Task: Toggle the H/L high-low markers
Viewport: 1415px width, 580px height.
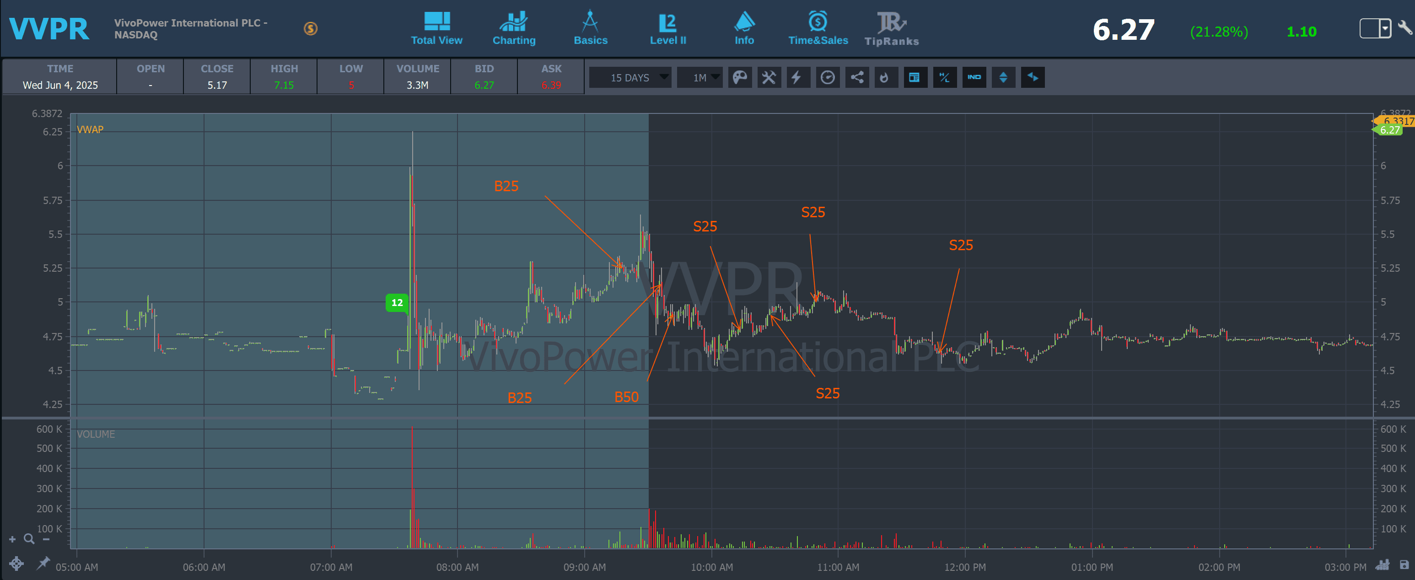Action: click(945, 77)
